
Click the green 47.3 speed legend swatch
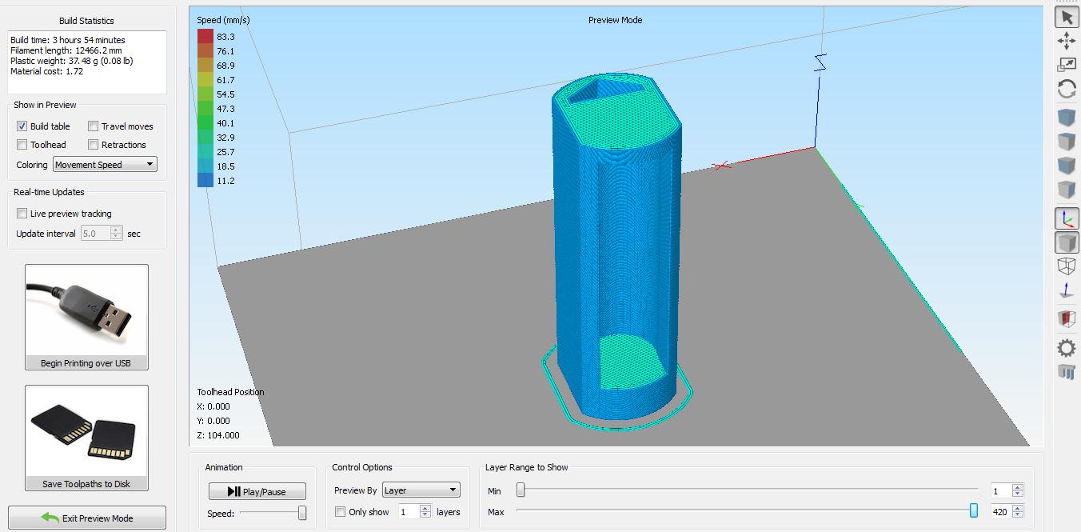click(x=205, y=108)
